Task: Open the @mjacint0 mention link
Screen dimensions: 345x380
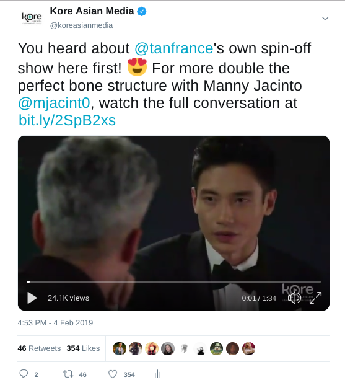Action: (x=54, y=103)
